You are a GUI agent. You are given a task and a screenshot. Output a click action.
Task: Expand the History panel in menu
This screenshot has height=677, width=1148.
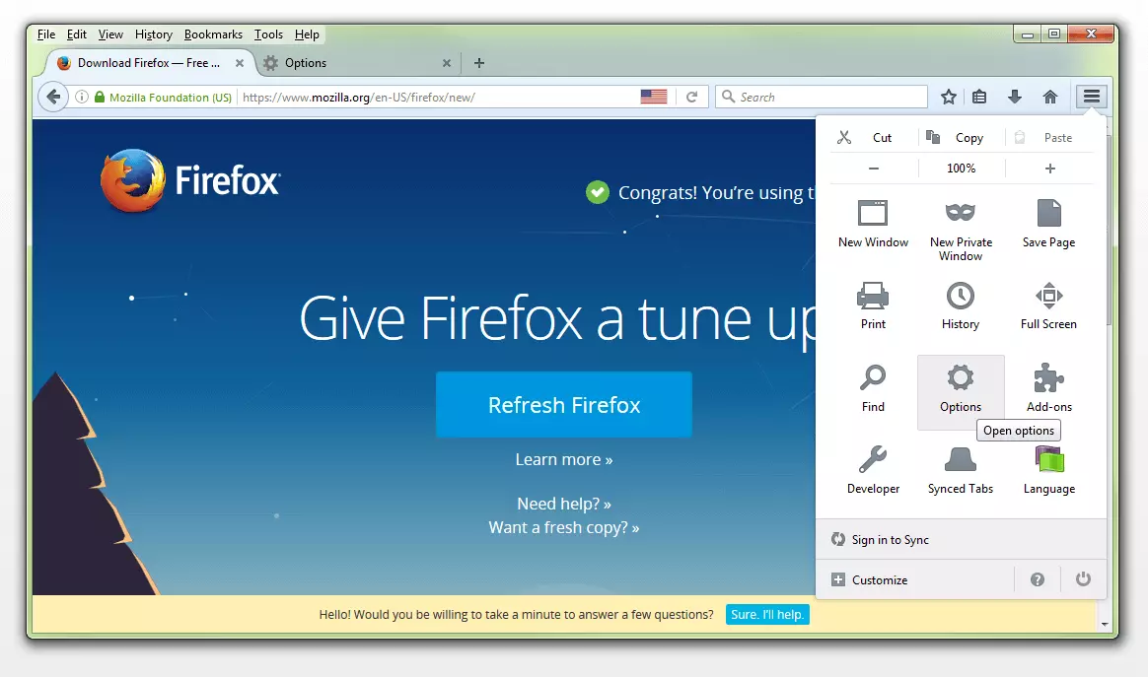pos(960,305)
